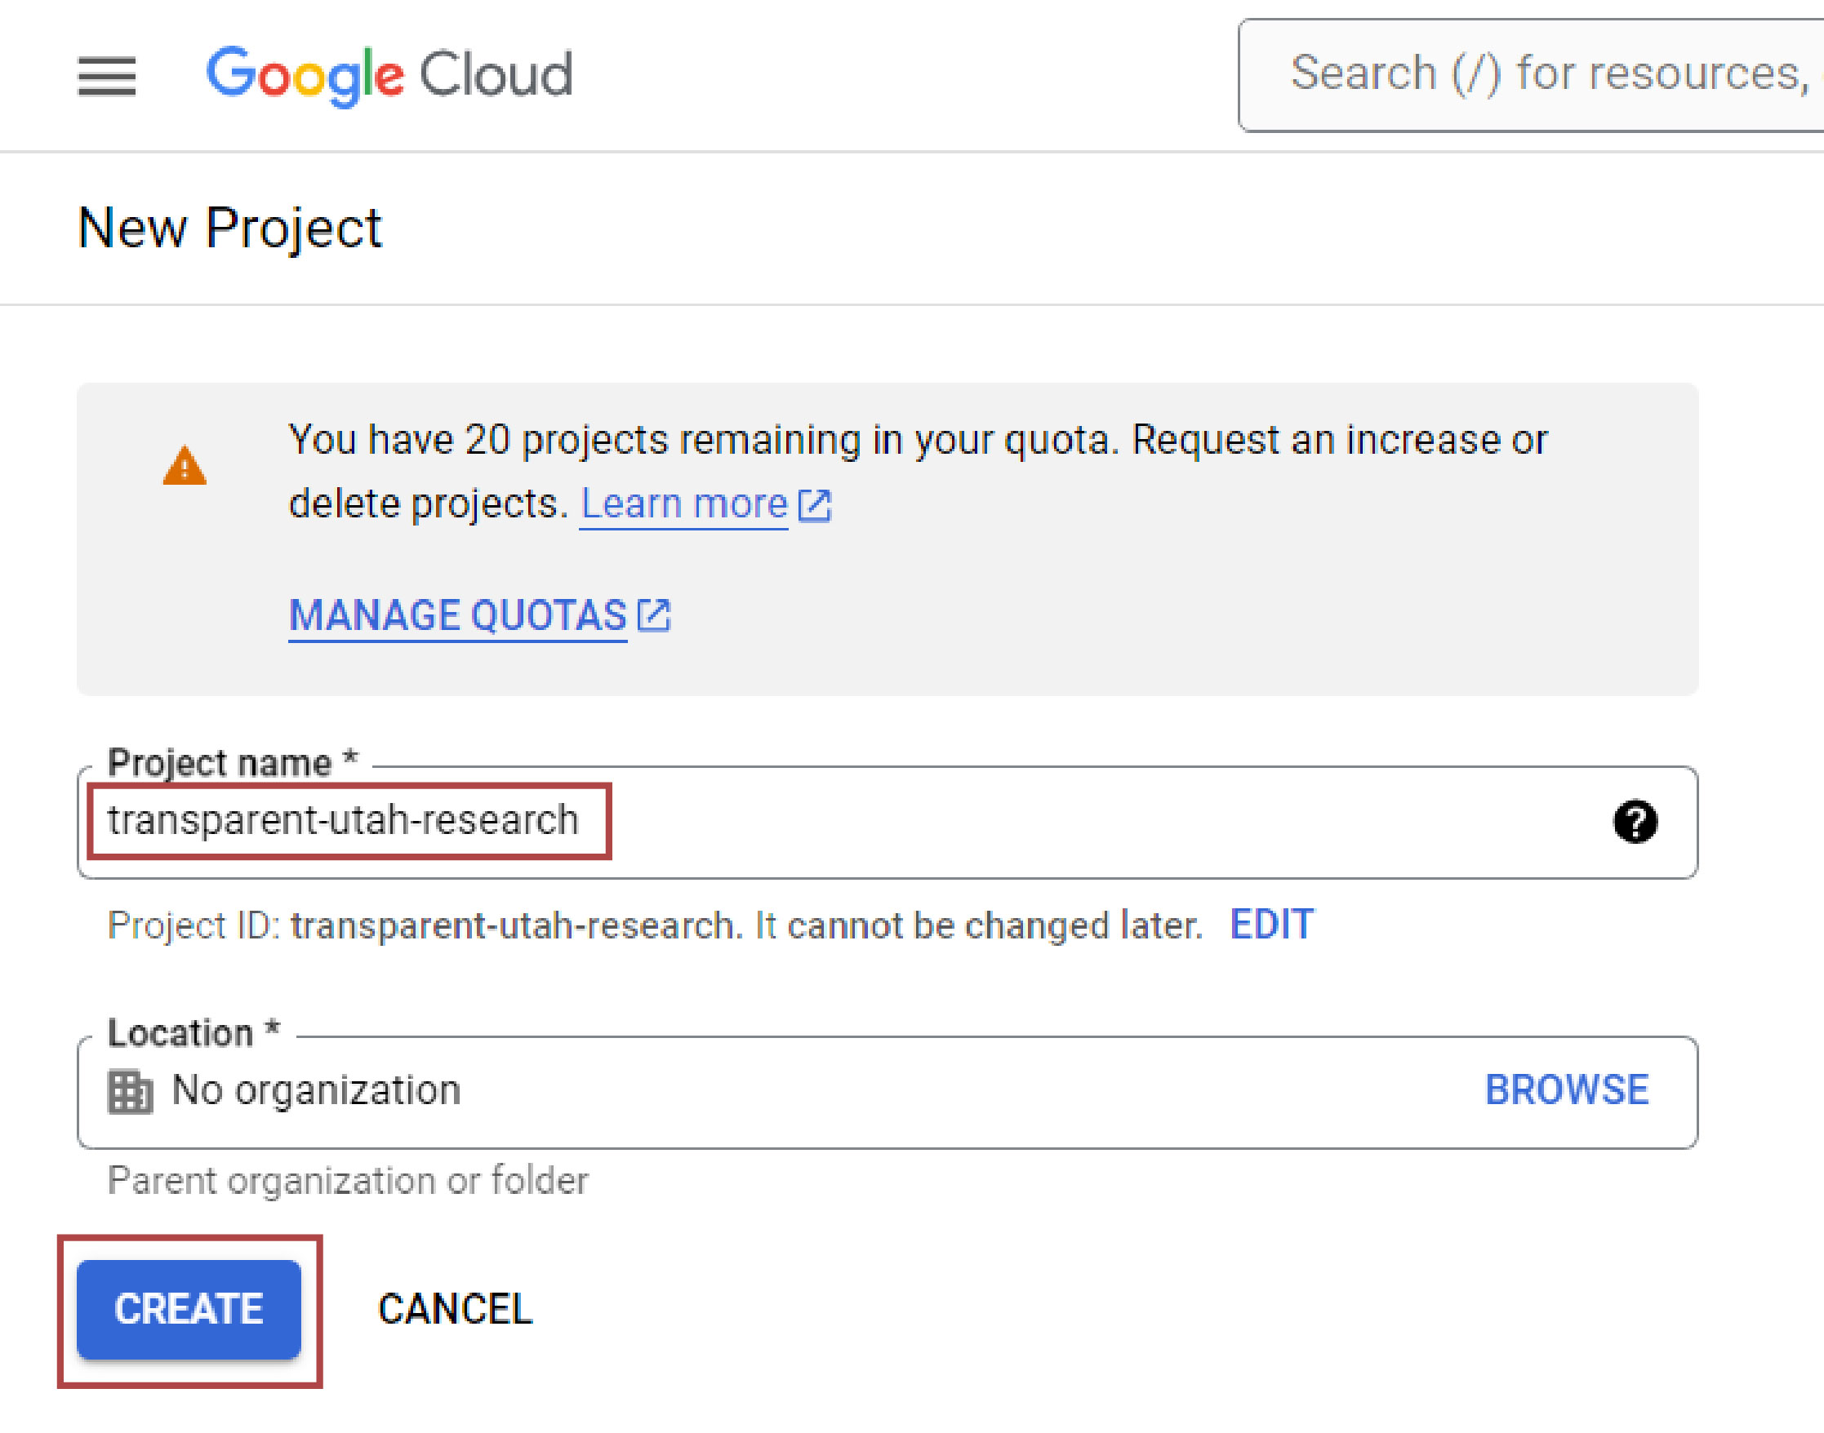Create the transparent-utah-research project
1824x1433 pixels.
click(x=188, y=1310)
